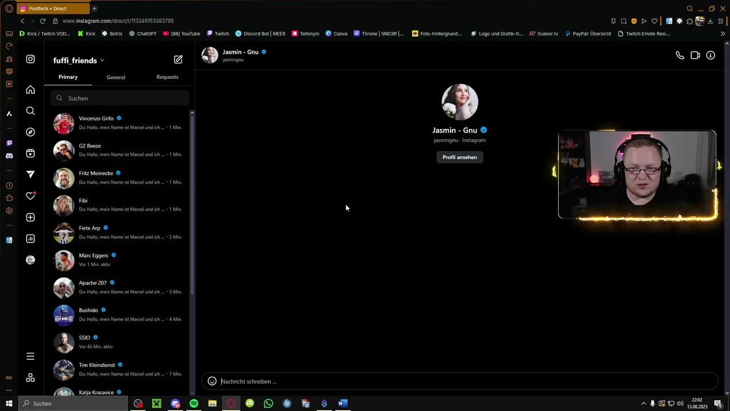730x411 pixels.
Task: Open Notifications heart icon
Action: pos(30,196)
